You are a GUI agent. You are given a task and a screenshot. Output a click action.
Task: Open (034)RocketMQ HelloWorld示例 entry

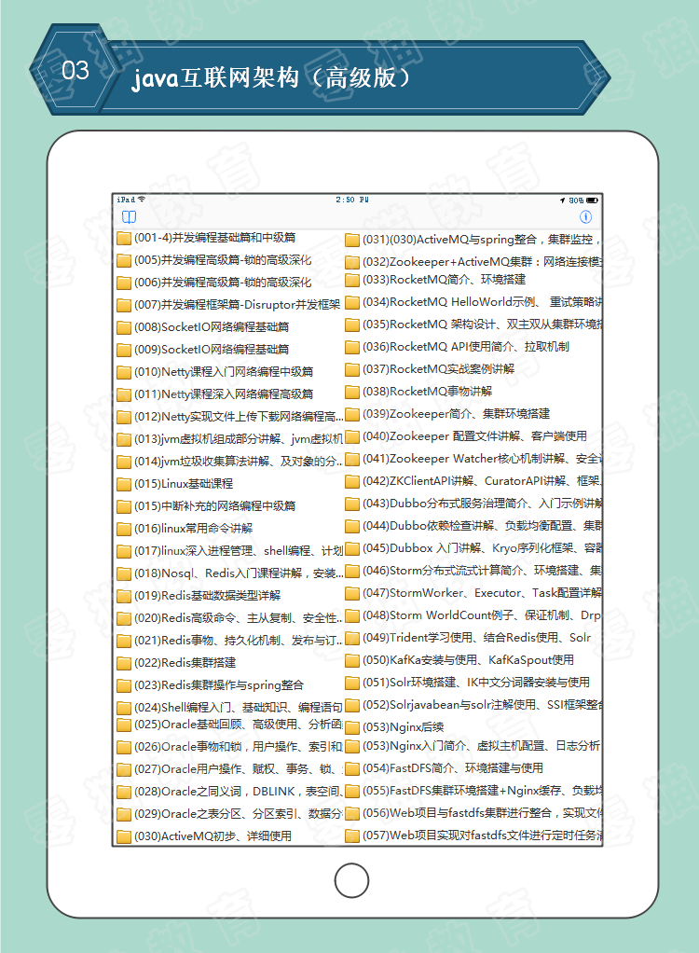[x=482, y=302]
